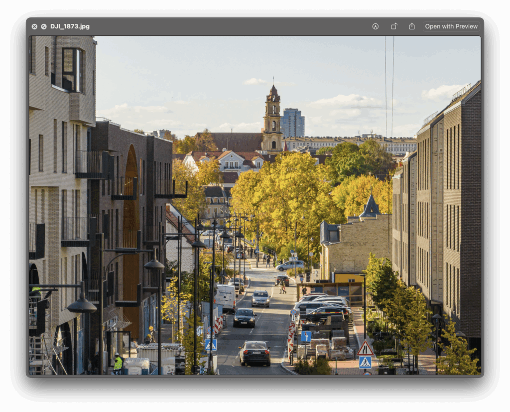
Task: Click the glass skyscraper behind the tower
Action: click(x=293, y=123)
